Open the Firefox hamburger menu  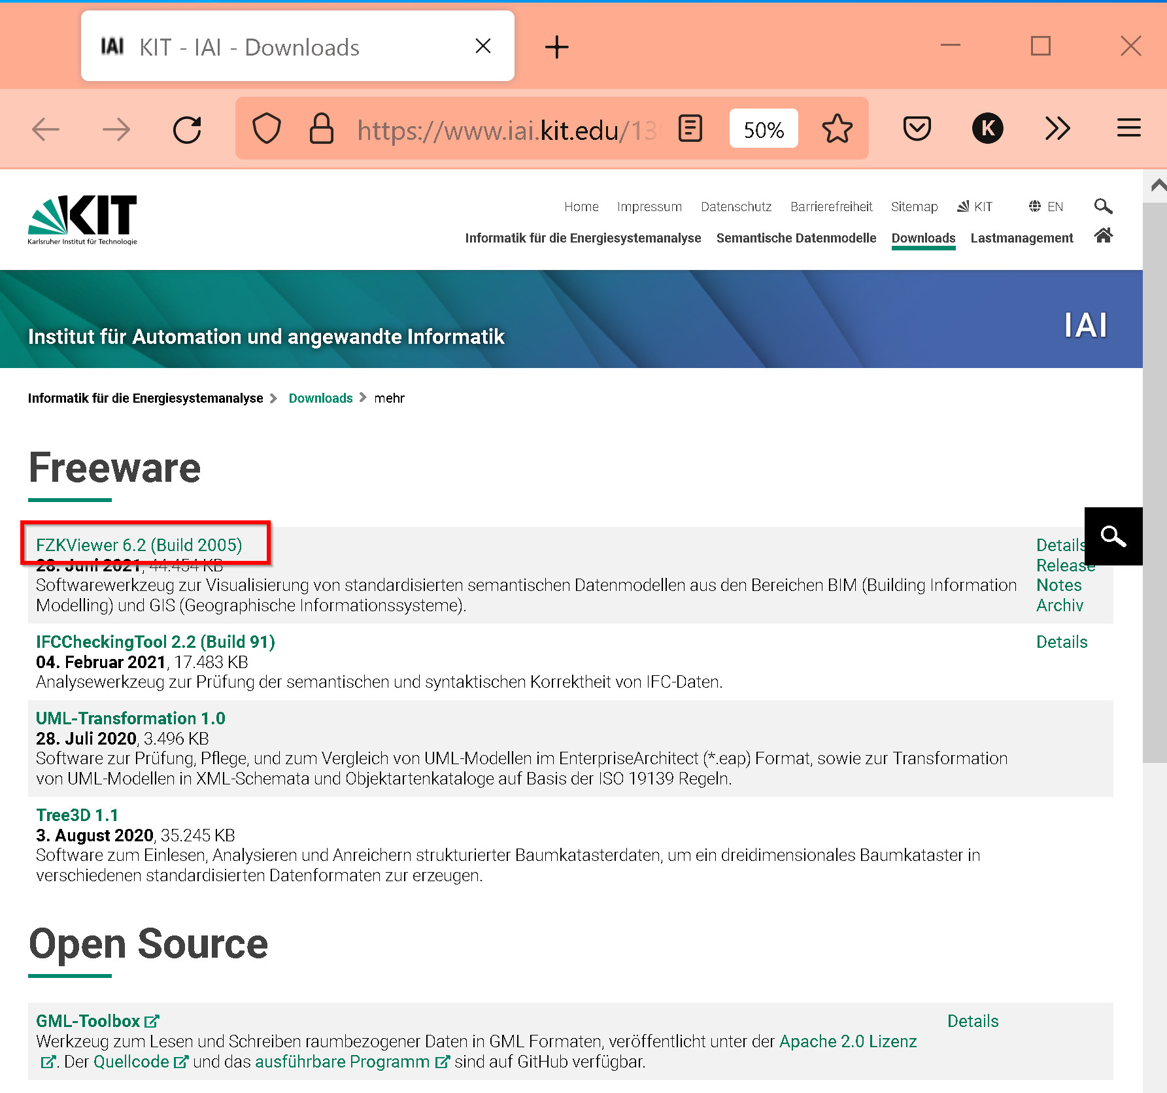pyautogui.click(x=1129, y=128)
